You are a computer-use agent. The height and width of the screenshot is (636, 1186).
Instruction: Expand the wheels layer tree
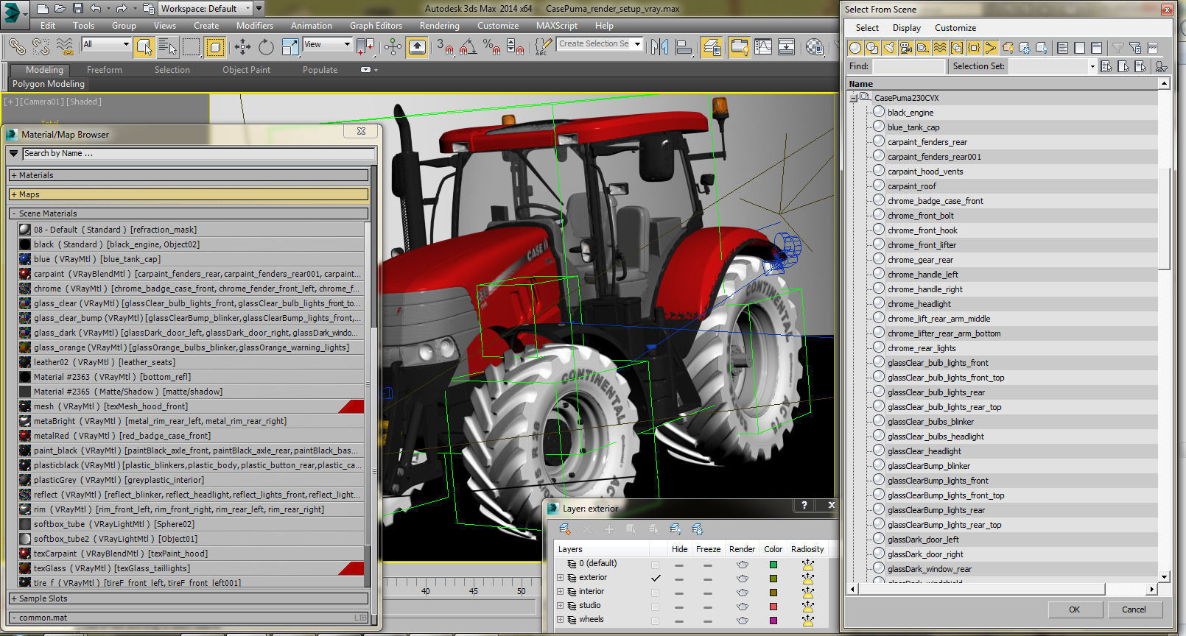[x=560, y=620]
